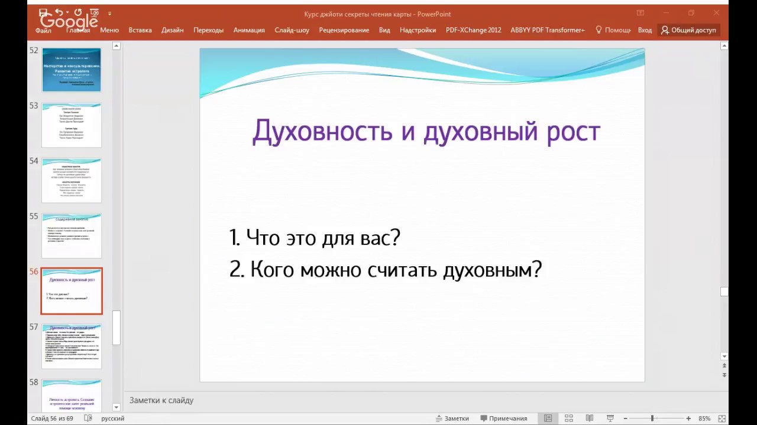Click the thumbnail pane scrollbar thumb
757x425 pixels.
(117, 328)
